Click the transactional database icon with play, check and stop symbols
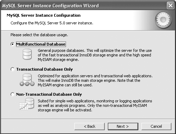The image size is (176, 134). [27, 80]
